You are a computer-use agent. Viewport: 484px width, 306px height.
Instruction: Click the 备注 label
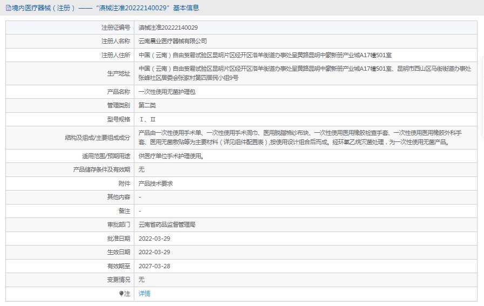(x=125, y=211)
